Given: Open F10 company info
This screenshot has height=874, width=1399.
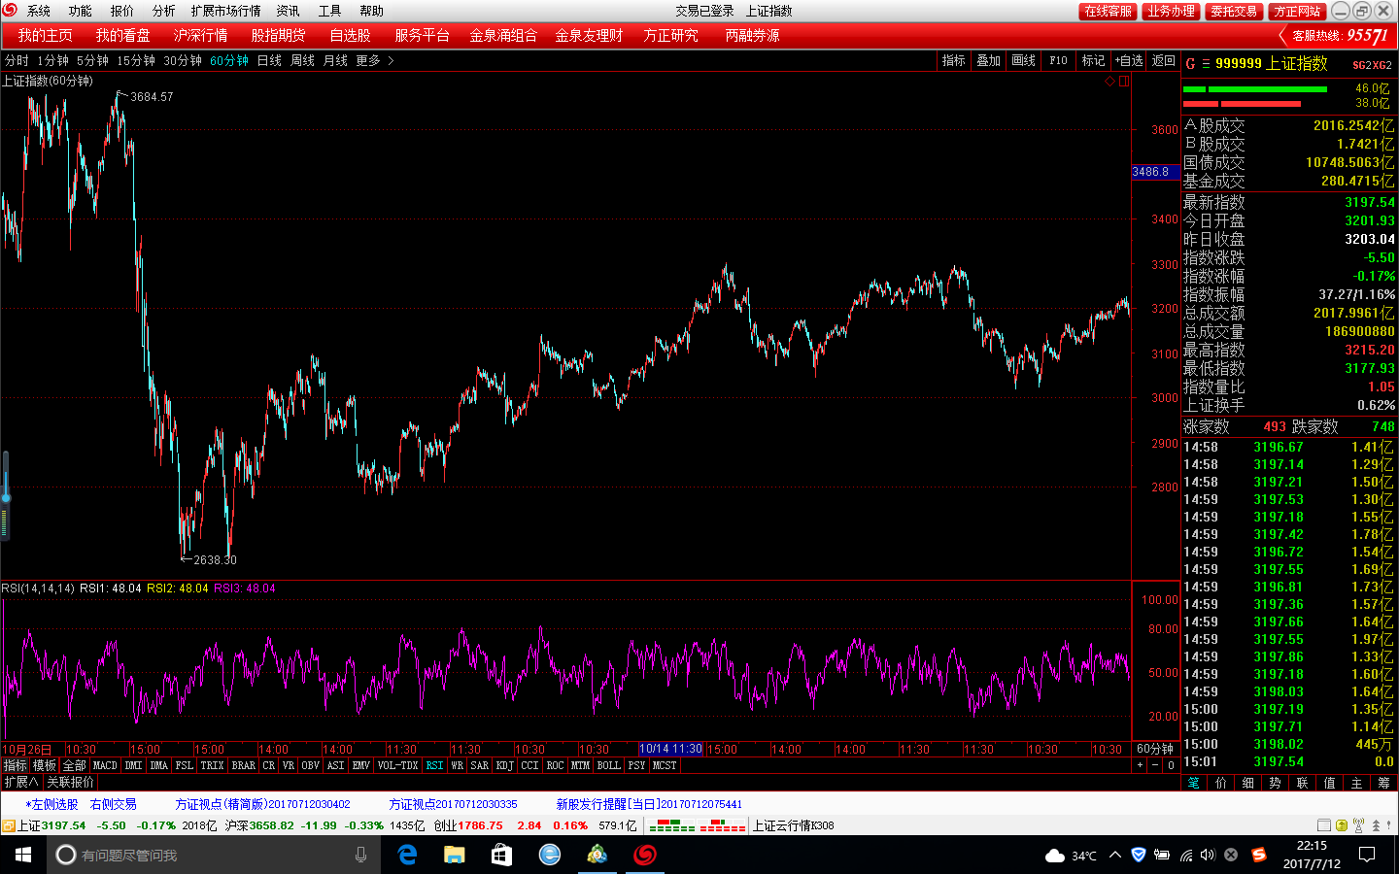Looking at the screenshot, I should (1059, 60).
